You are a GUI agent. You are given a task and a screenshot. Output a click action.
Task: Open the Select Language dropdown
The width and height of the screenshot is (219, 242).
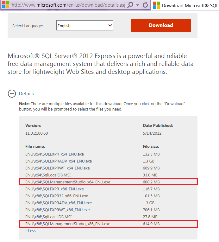click(x=84, y=26)
